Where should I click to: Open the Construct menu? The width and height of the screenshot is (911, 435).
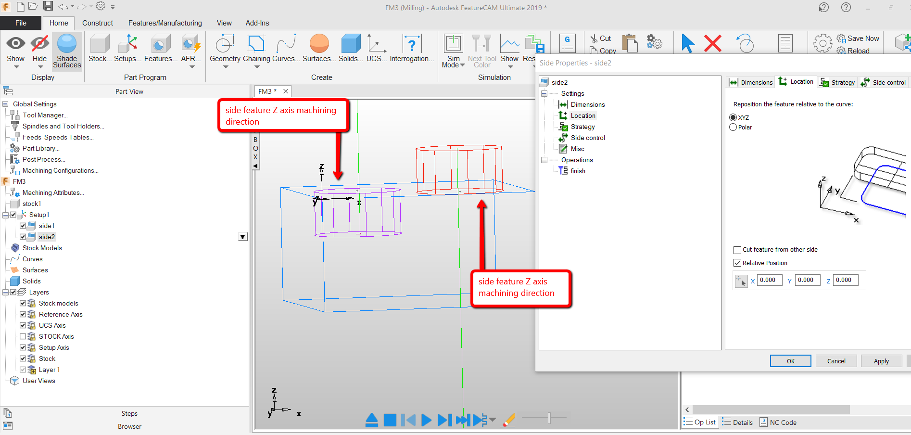98,23
